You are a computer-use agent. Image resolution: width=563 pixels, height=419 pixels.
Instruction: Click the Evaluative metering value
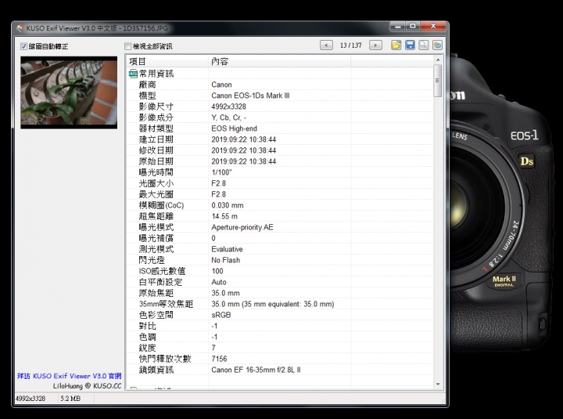(227, 249)
